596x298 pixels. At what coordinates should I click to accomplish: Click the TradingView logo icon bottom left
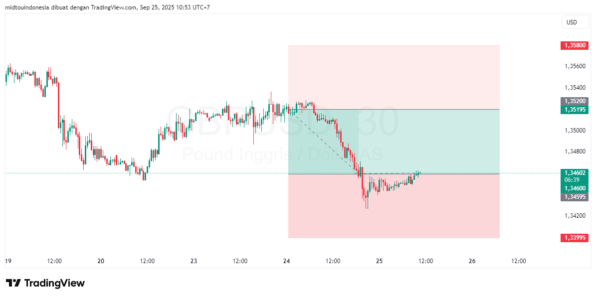tap(14, 283)
